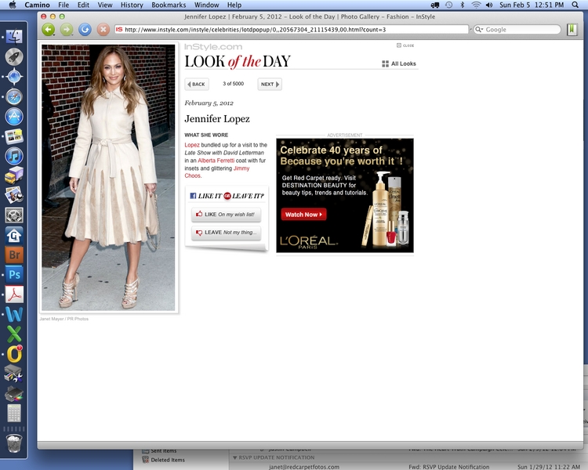Open the InStyle.com logo link

click(x=213, y=47)
